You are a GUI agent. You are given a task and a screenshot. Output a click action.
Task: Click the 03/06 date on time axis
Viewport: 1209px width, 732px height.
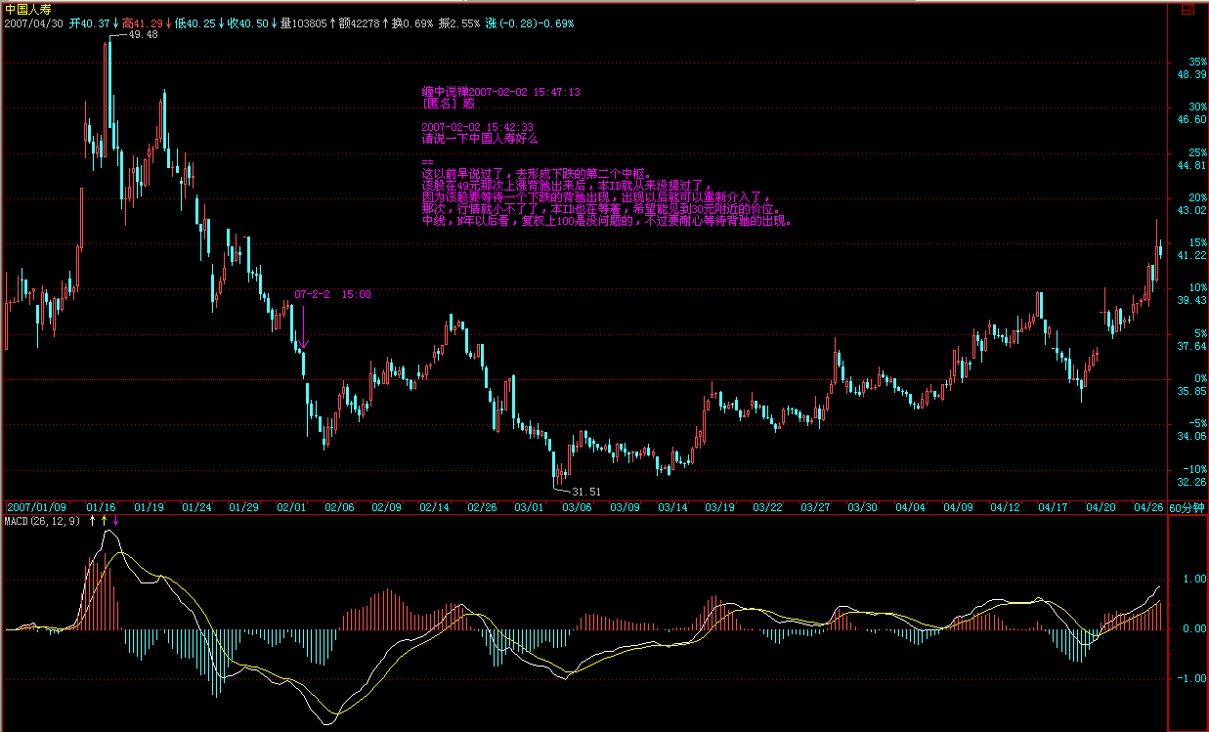576,507
